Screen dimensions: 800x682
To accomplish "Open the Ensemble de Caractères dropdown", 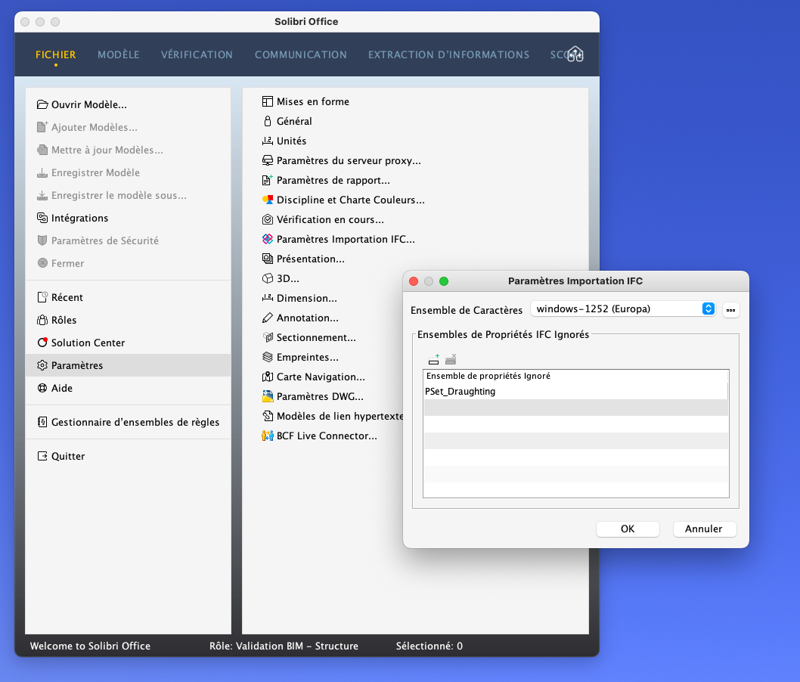I will pyautogui.click(x=623, y=308).
